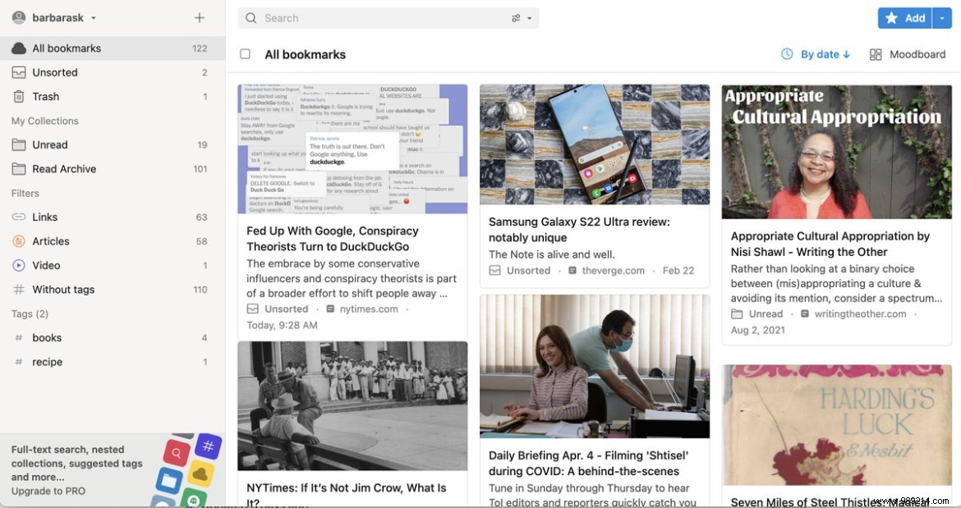961x508 pixels.
Task: Expand the search options dropdown arrow
Action: [x=530, y=17]
